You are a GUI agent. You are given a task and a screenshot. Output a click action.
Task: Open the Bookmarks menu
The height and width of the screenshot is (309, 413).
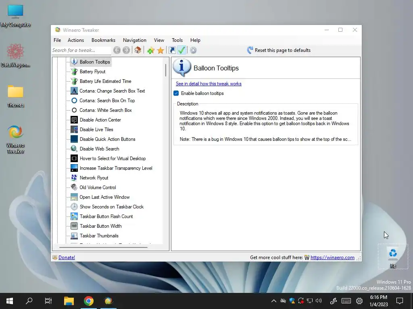coord(103,40)
